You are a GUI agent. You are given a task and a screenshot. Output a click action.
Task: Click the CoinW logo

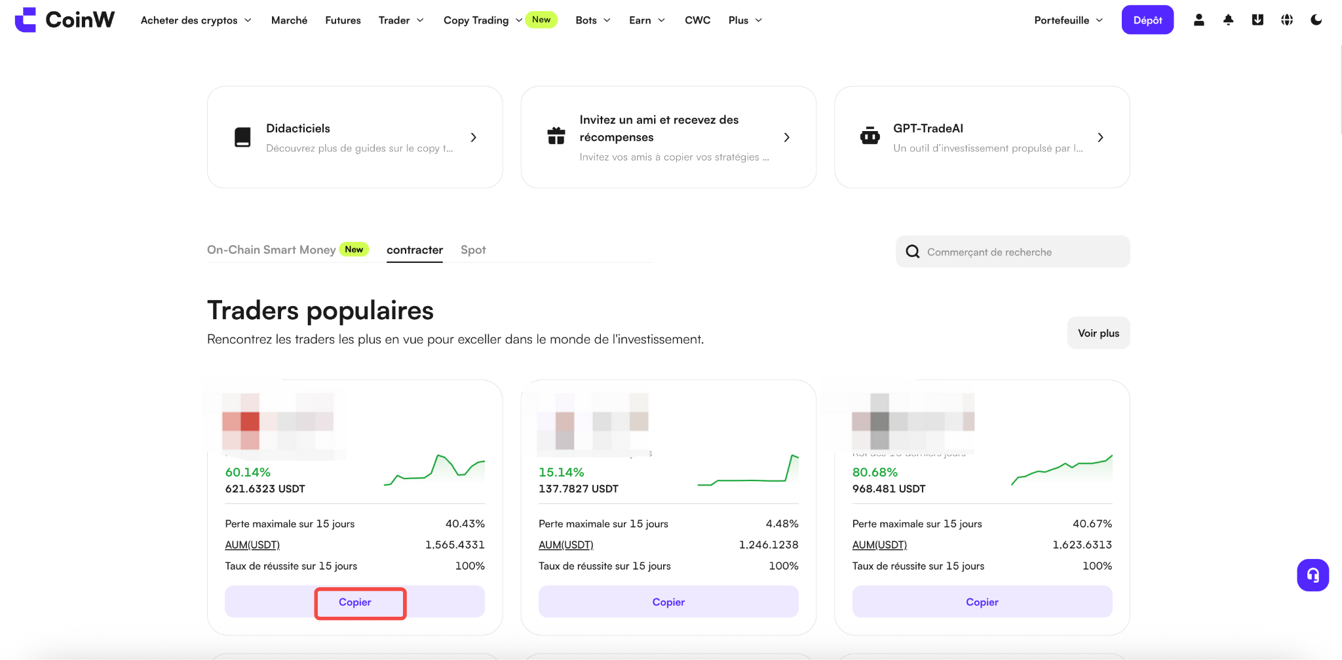point(64,20)
